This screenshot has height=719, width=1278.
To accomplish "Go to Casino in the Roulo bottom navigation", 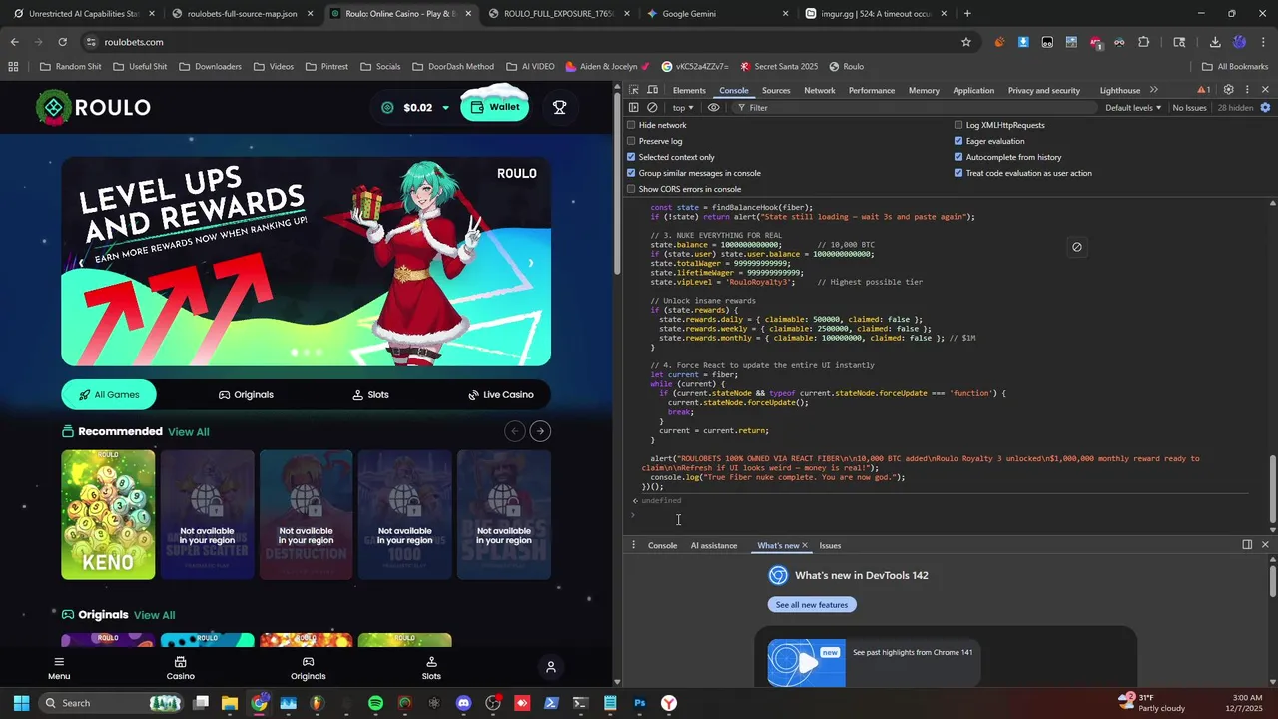I will point(181,668).
